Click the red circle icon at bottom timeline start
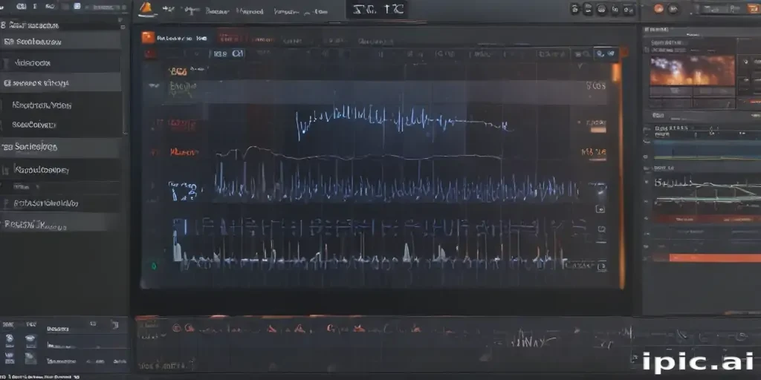 [176, 328]
